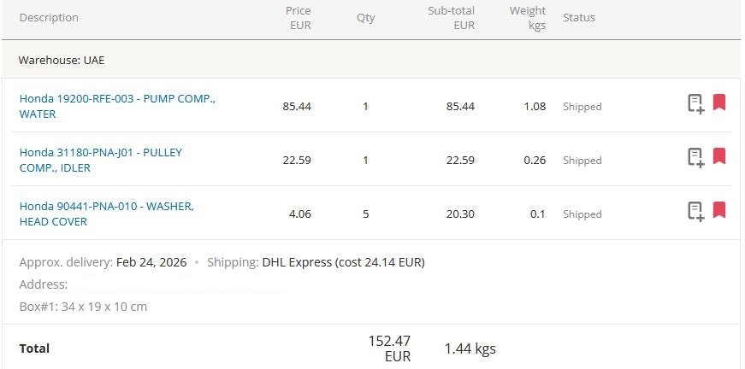Click the Description column header

[49, 17]
